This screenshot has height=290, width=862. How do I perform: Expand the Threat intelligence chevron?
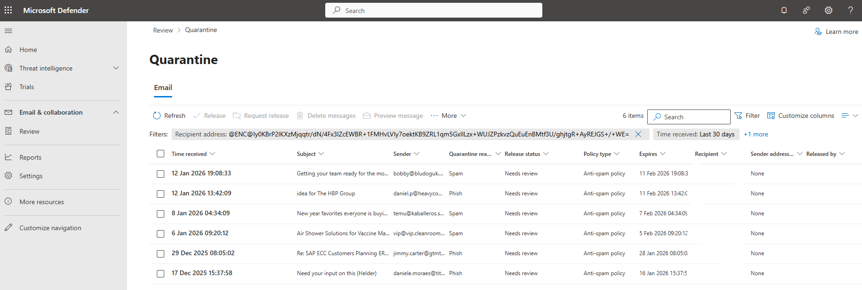point(116,68)
